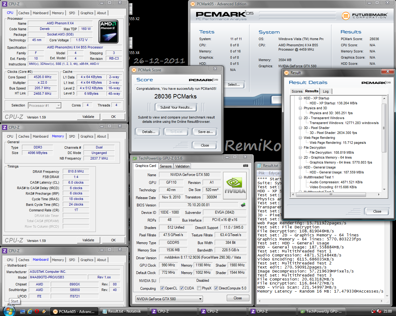Click the Result tree horizontal scrollbar thumb

point(331,194)
